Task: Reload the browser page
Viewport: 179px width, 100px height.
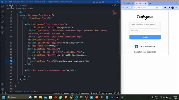Action: 131,7
